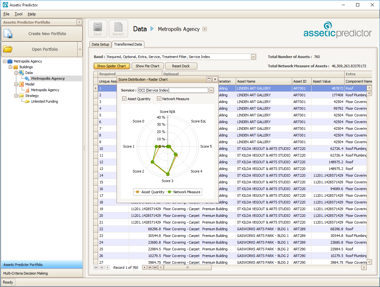Screen dimensions: 380x287
Task: Toggle the Asset Quantity checkbox
Action: [124, 99]
